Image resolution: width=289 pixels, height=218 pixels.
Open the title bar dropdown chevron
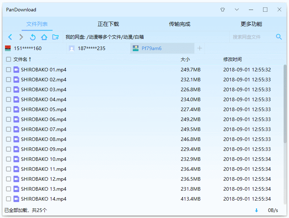click(236, 10)
